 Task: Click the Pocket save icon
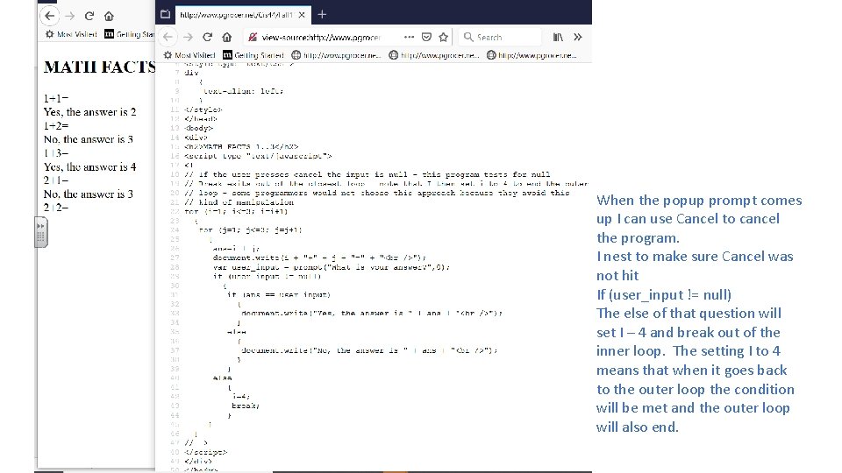tap(426, 37)
